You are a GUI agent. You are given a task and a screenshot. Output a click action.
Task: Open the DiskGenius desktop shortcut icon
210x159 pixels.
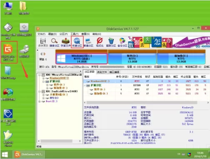8,52
